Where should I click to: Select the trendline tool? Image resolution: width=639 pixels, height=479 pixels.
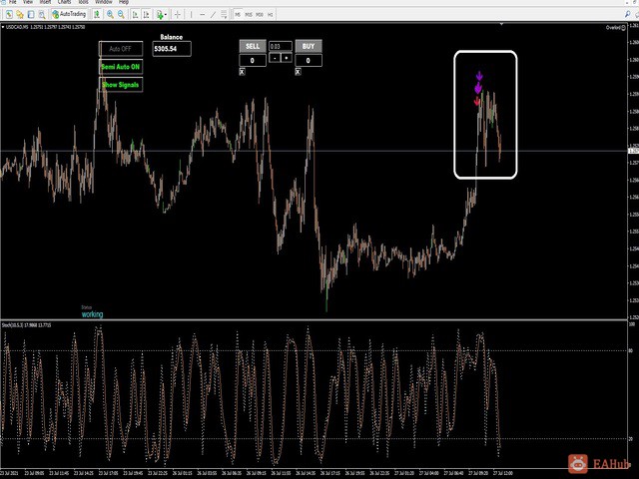(213, 15)
